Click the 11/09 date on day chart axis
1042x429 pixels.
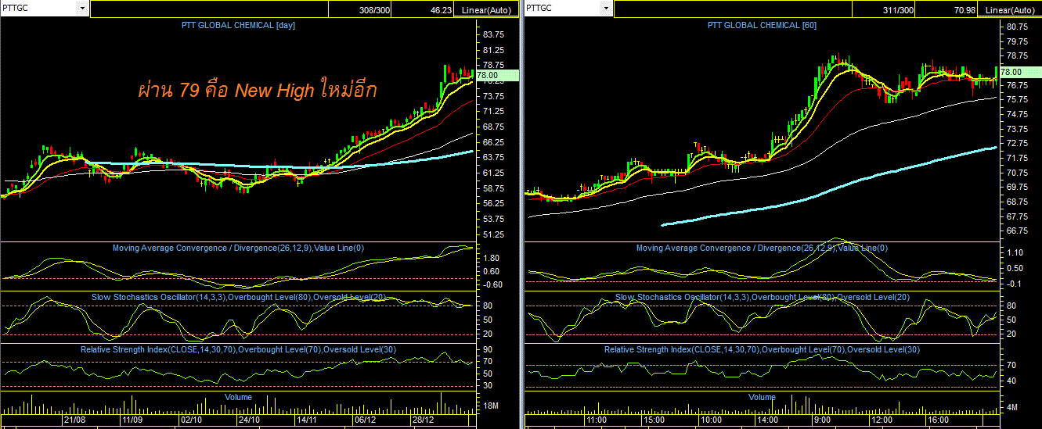(132, 420)
